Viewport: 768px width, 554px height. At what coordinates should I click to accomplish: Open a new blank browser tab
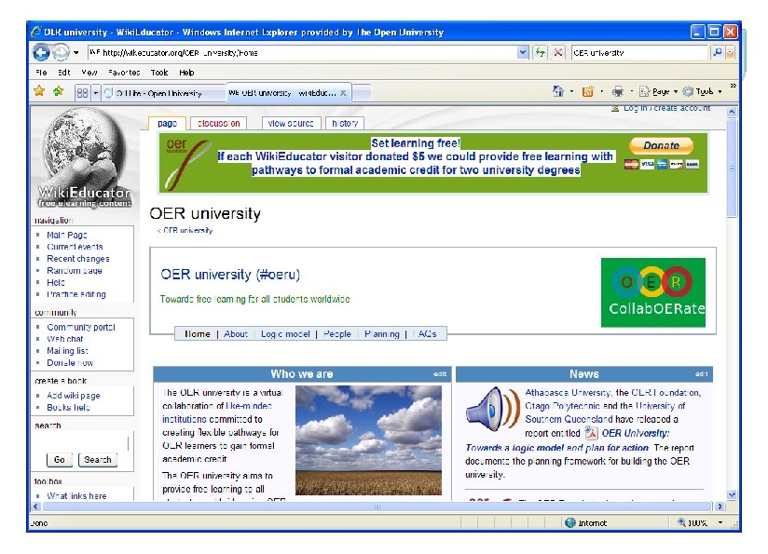[362, 93]
